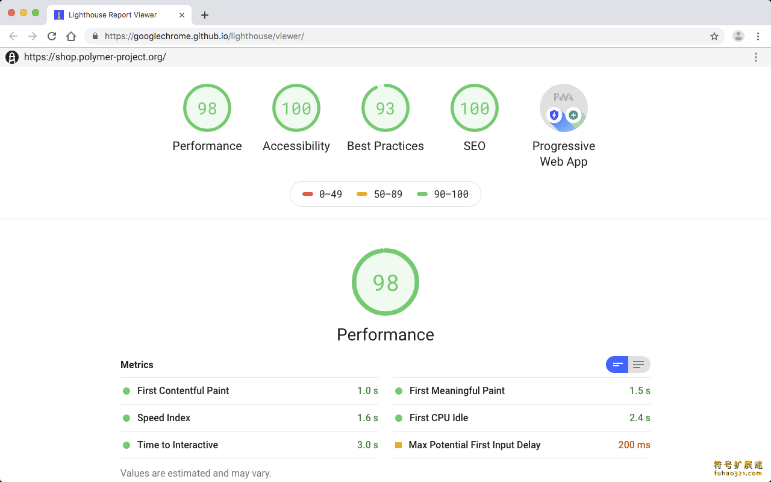Expand the First CPU Idle metric
The image size is (771, 482).
pyautogui.click(x=522, y=418)
